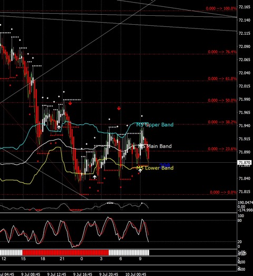
Task: Click the 72.090 price axis value
Action: coord(245,46)
